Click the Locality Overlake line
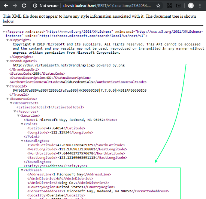The image size is (206, 199). pos(56,195)
